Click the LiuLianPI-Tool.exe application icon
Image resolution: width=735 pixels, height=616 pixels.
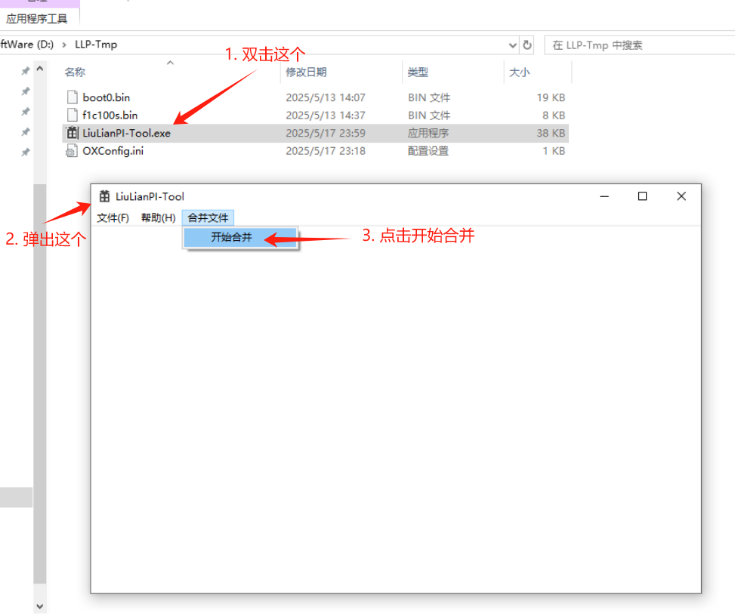(73, 133)
